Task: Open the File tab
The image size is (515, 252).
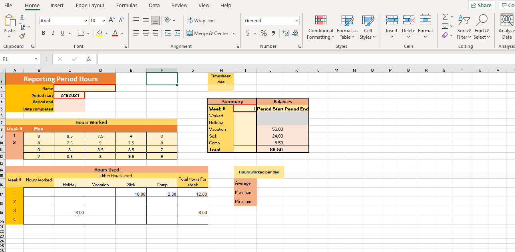Action: [x=8, y=5]
